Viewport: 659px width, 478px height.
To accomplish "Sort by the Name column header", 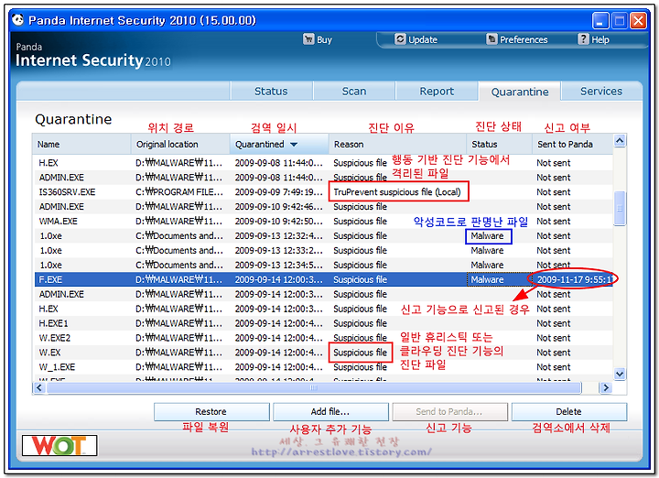I will 81,144.
